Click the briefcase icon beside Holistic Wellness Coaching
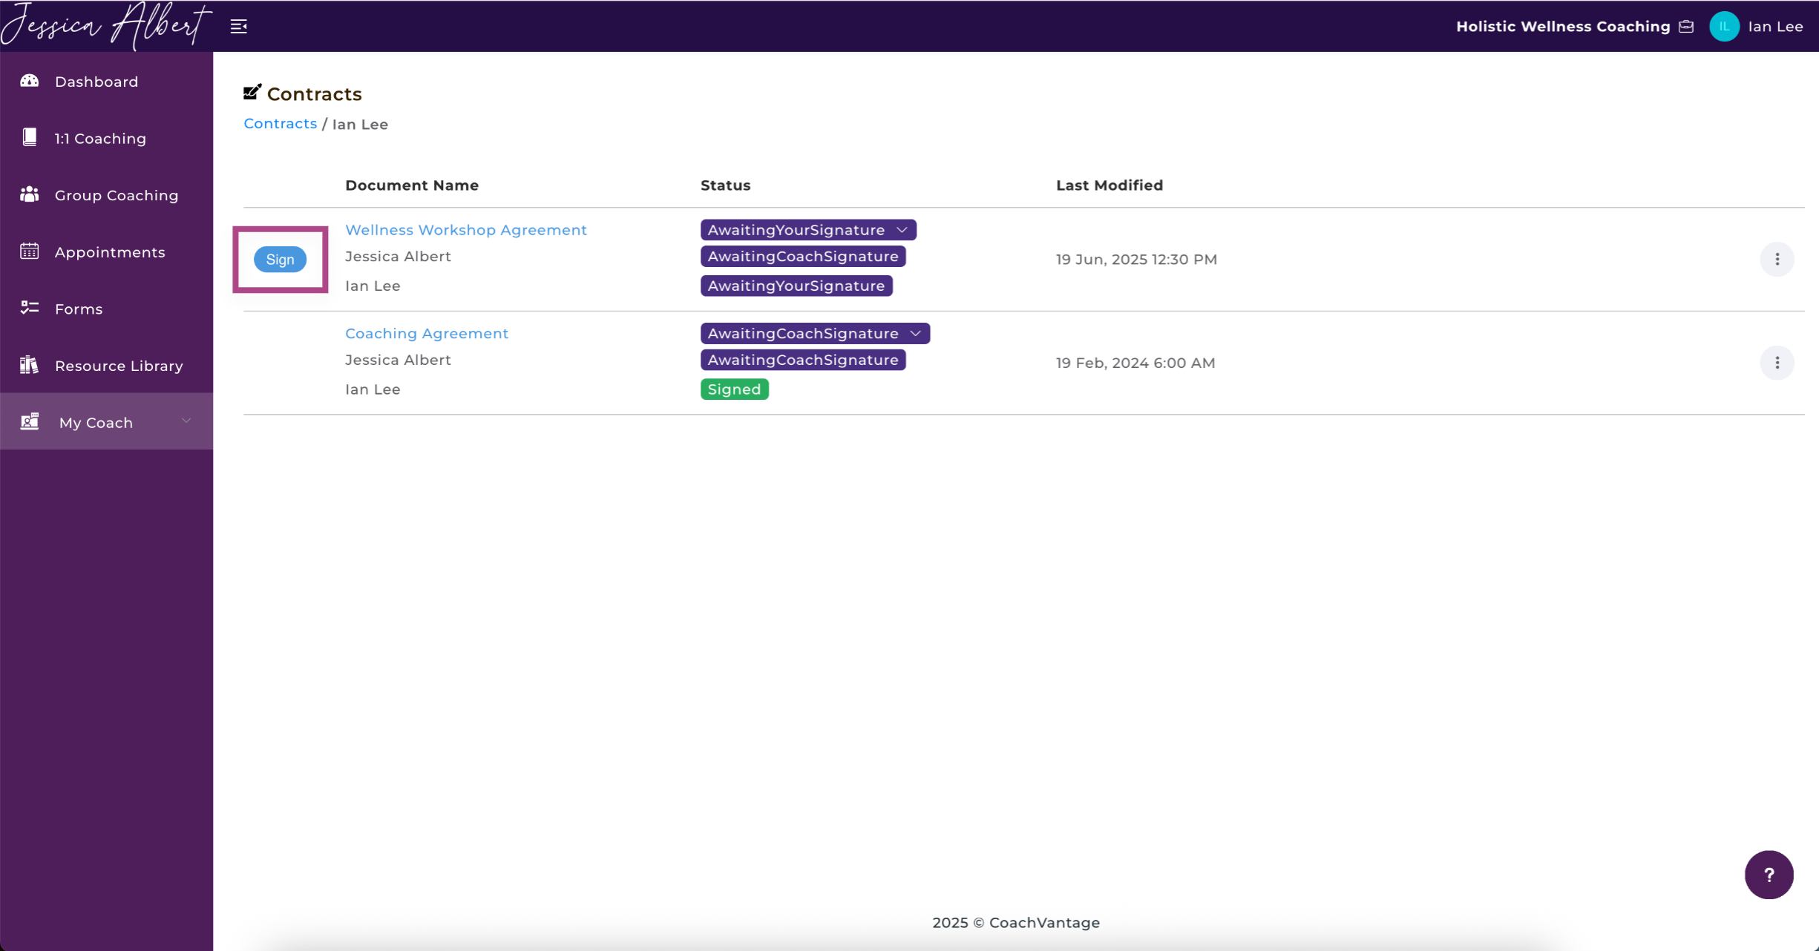The width and height of the screenshot is (1819, 951). click(x=1686, y=27)
